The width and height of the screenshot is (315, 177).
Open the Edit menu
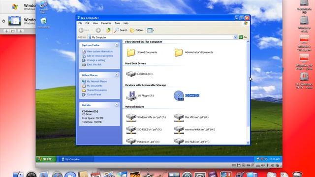click(88, 23)
